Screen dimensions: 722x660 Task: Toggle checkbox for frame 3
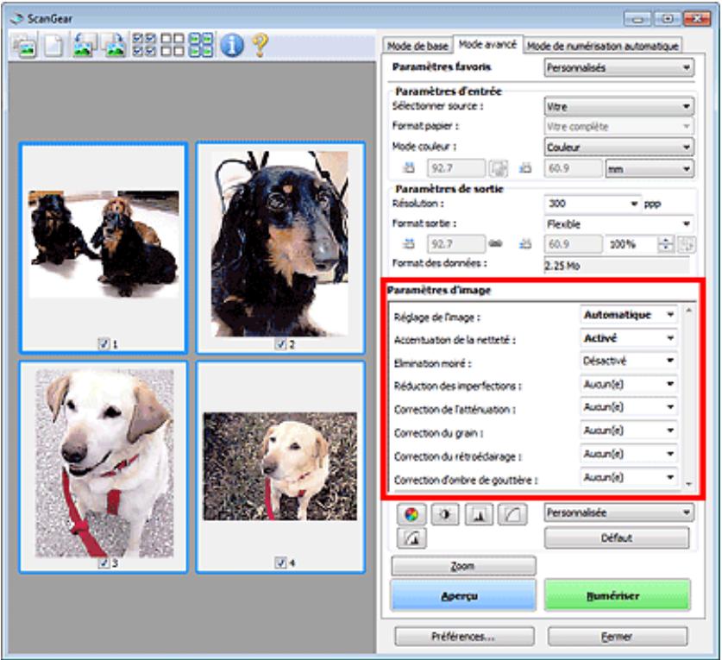click(104, 563)
